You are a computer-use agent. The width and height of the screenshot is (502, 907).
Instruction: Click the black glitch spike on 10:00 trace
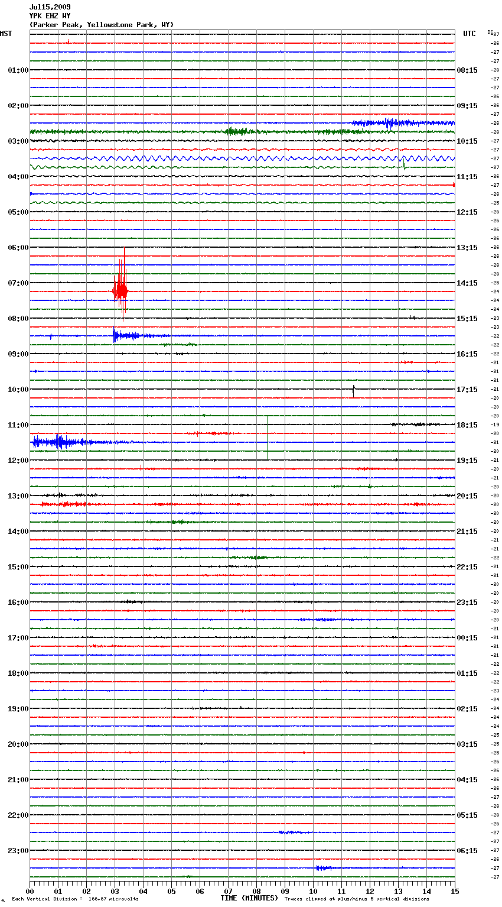click(x=353, y=390)
